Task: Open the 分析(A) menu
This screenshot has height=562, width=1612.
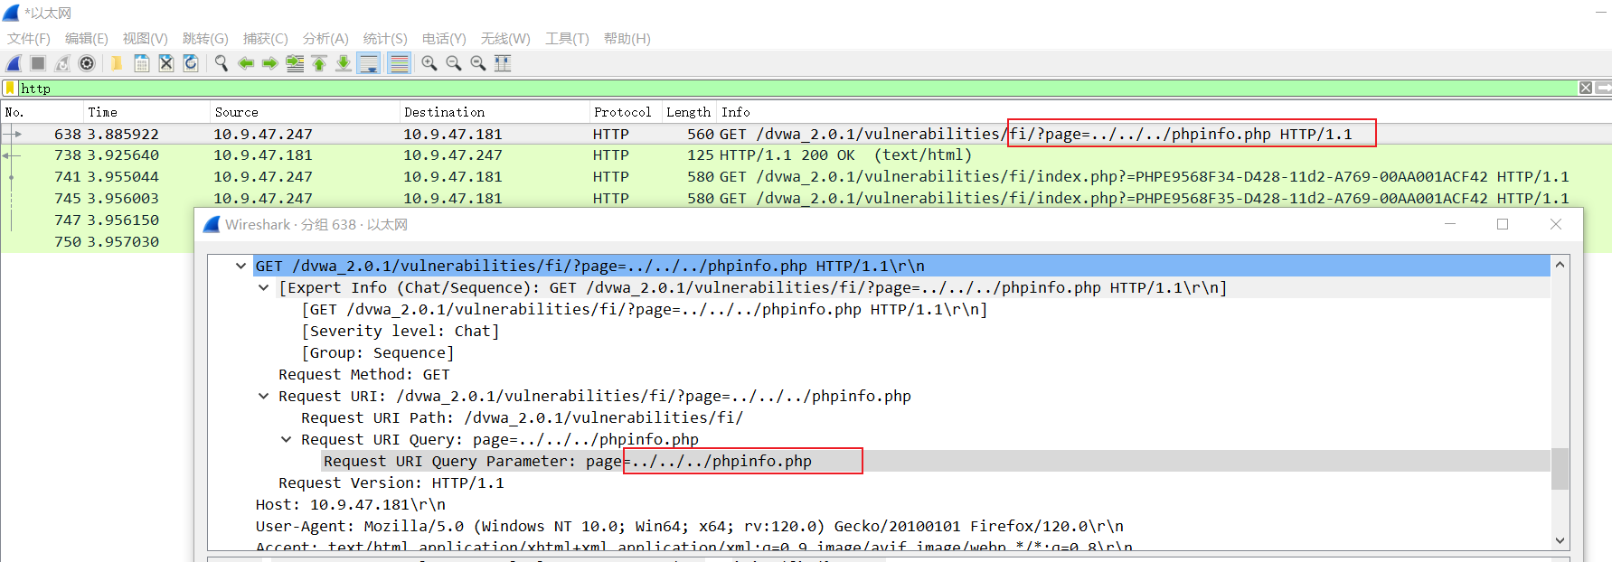Action: coord(325,39)
